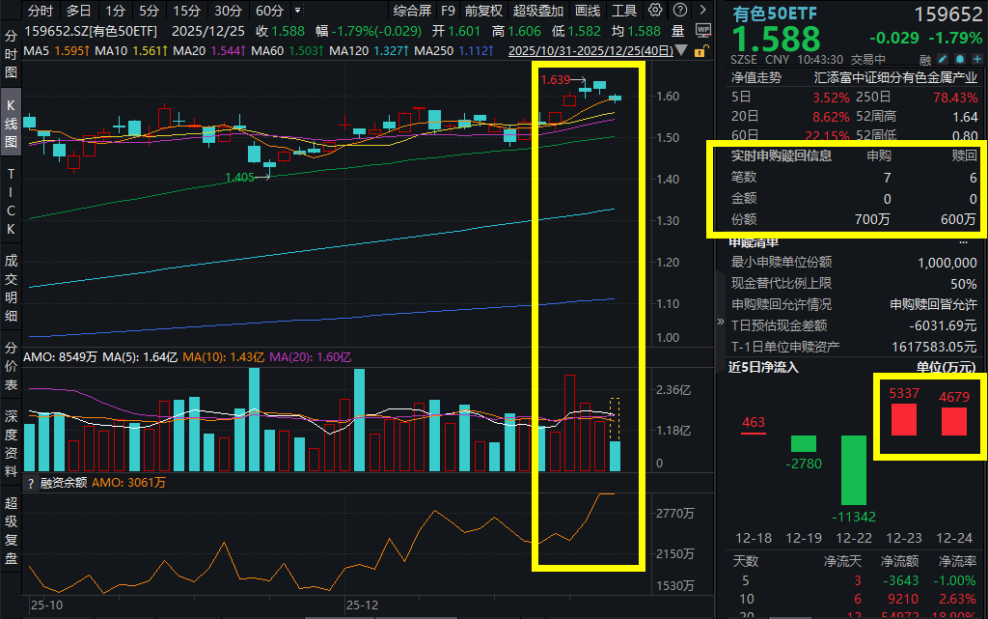Viewport: 988px width, 619px height.
Task: Toggle 前复权 price adjustment mode
Action: pyautogui.click(x=482, y=11)
